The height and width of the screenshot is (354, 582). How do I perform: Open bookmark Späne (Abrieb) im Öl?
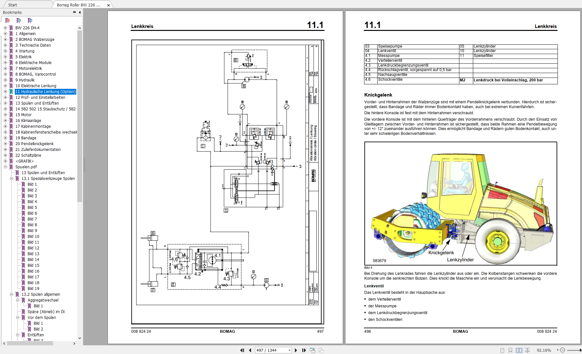pos(46,312)
